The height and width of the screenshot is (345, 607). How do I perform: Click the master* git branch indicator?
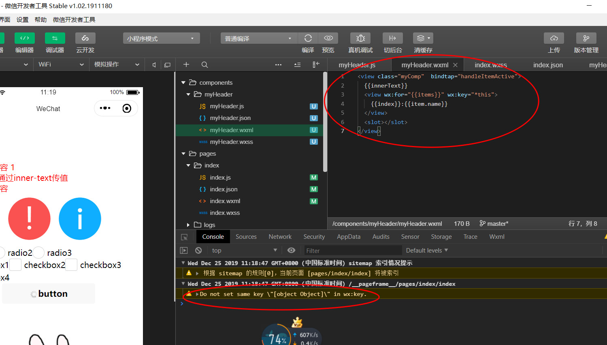pyautogui.click(x=494, y=224)
